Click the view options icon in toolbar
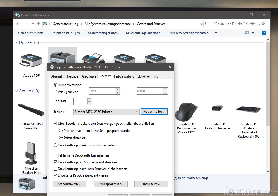 click(x=247, y=33)
